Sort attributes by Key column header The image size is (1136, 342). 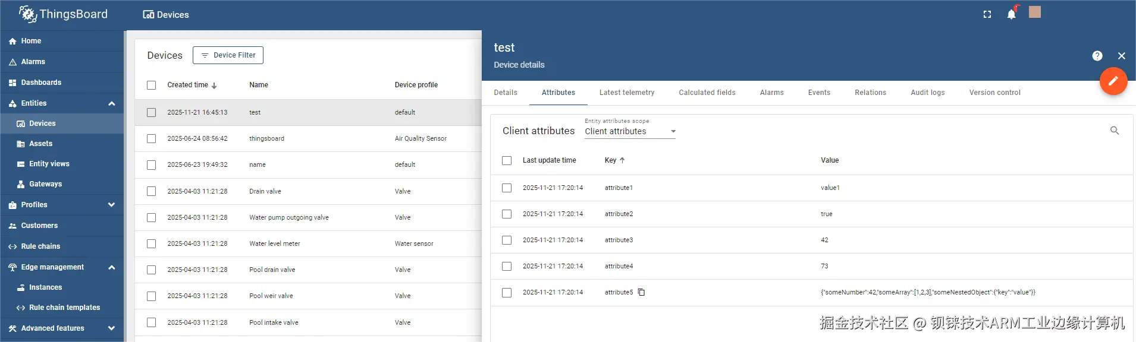click(x=611, y=160)
